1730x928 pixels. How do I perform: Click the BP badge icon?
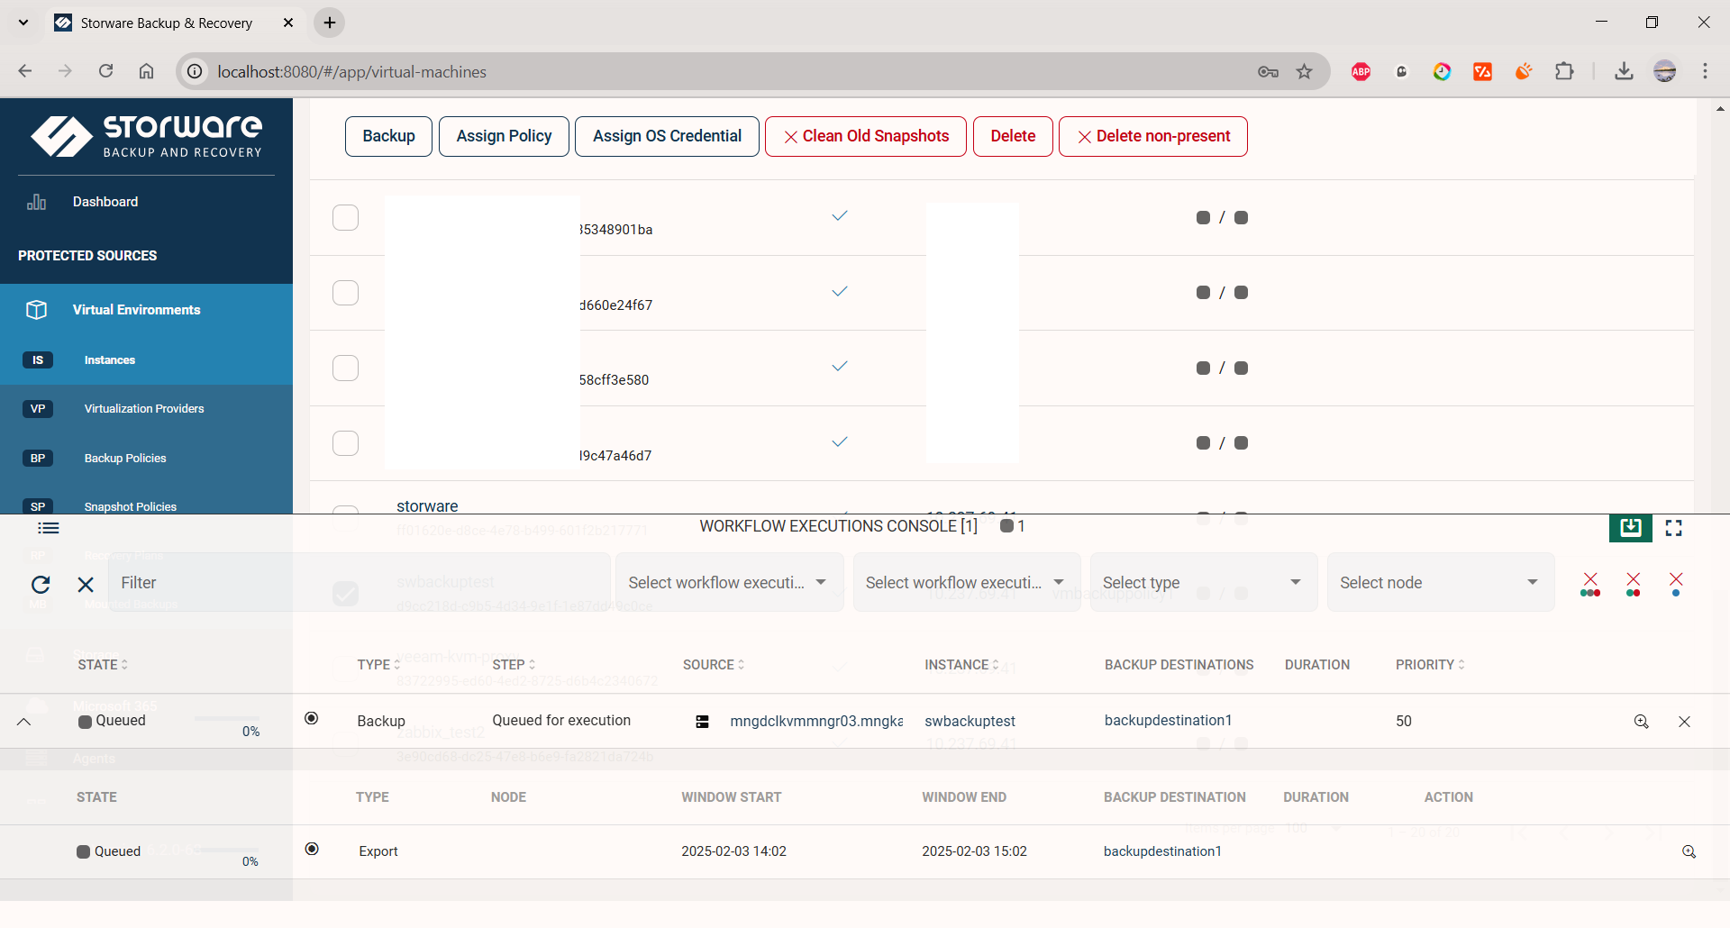38,459
